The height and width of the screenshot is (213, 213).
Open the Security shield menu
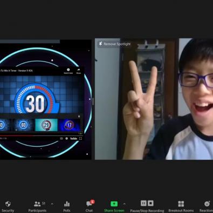tap(8, 207)
